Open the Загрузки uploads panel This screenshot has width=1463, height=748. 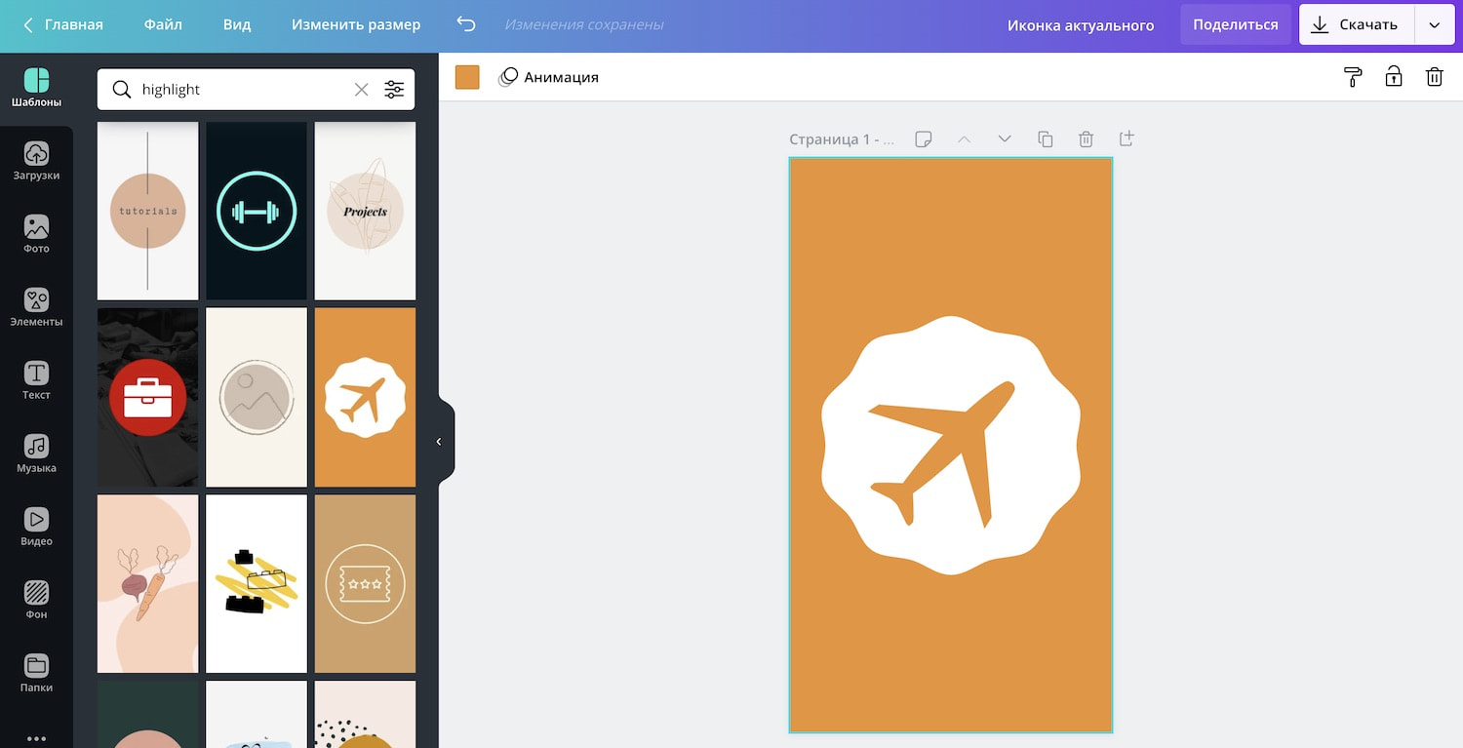click(x=36, y=162)
